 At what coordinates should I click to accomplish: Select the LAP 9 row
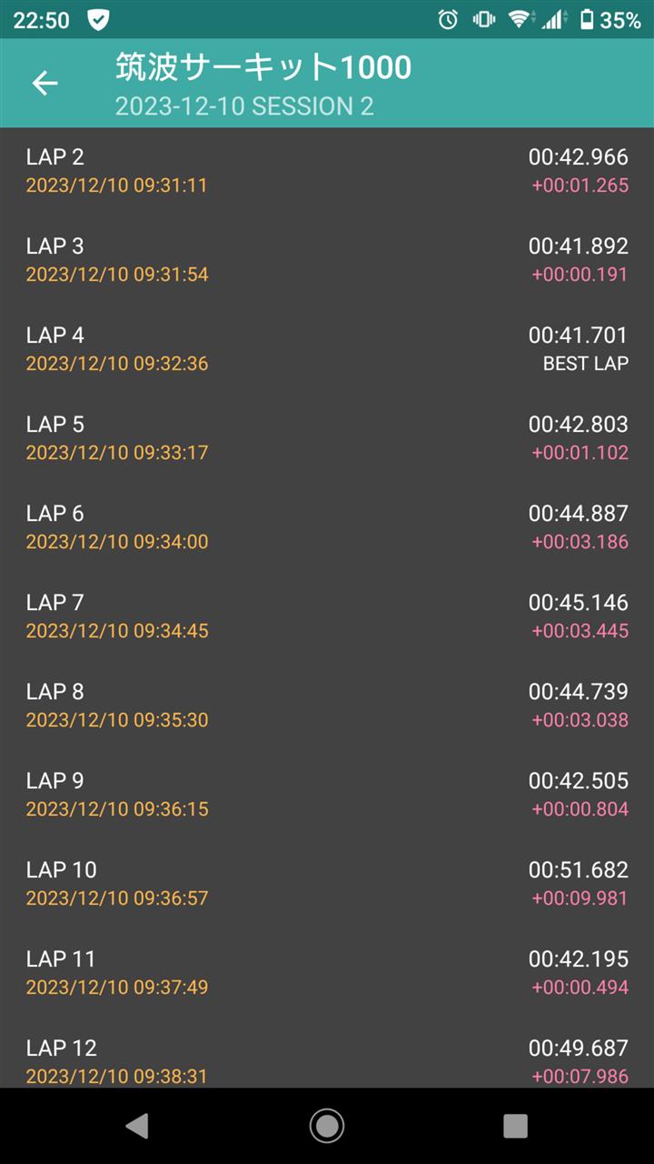pos(327,795)
